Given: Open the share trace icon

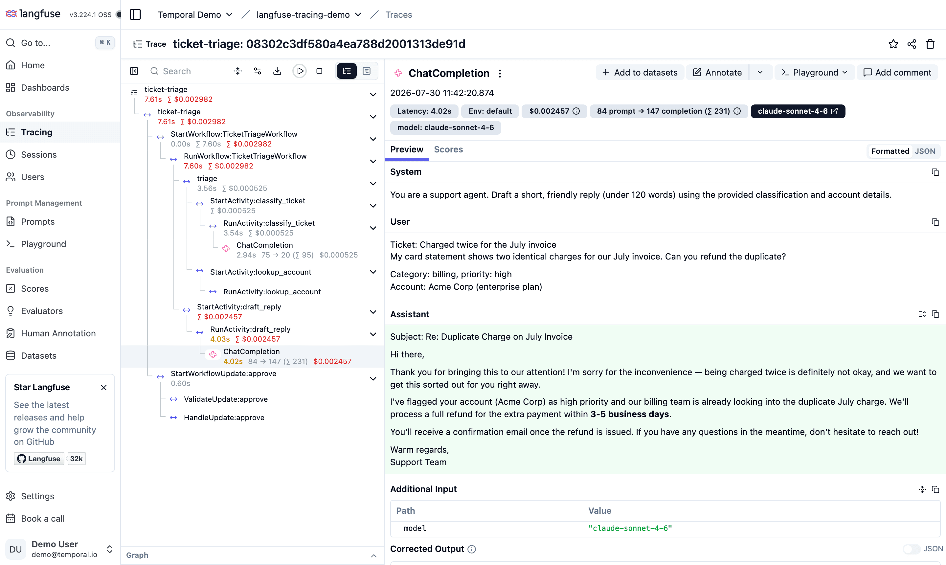Looking at the screenshot, I should tap(912, 44).
